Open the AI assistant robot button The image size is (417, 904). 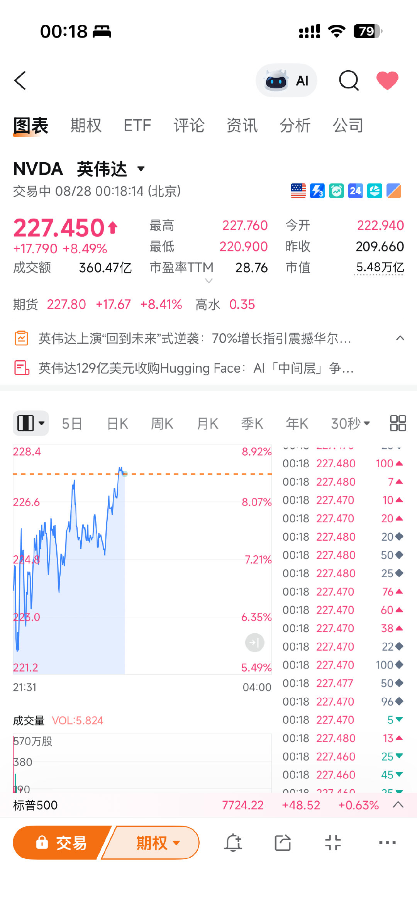(x=286, y=80)
